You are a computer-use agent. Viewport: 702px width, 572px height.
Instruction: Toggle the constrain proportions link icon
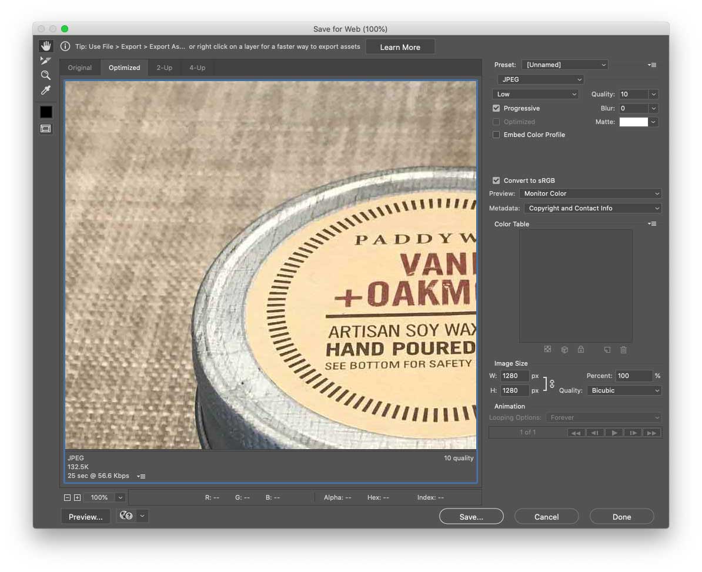click(x=552, y=383)
